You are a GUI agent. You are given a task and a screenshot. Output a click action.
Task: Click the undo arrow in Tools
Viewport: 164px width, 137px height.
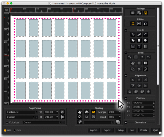point(148,57)
